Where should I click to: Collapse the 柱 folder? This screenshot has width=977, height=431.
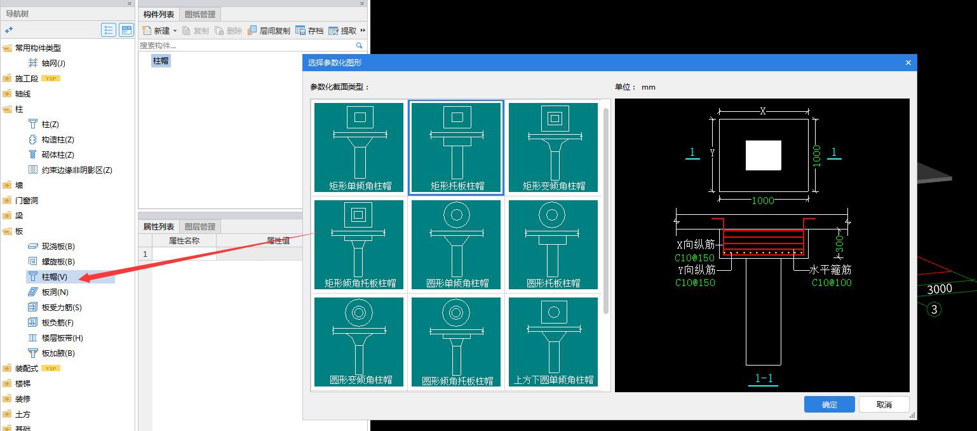point(7,109)
